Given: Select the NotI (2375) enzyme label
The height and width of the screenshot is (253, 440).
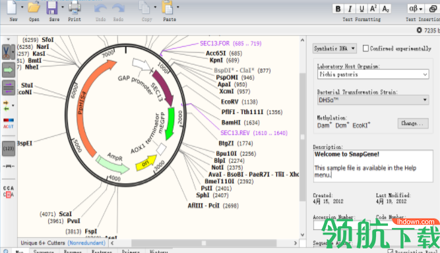Looking at the screenshot, I should [227, 167].
